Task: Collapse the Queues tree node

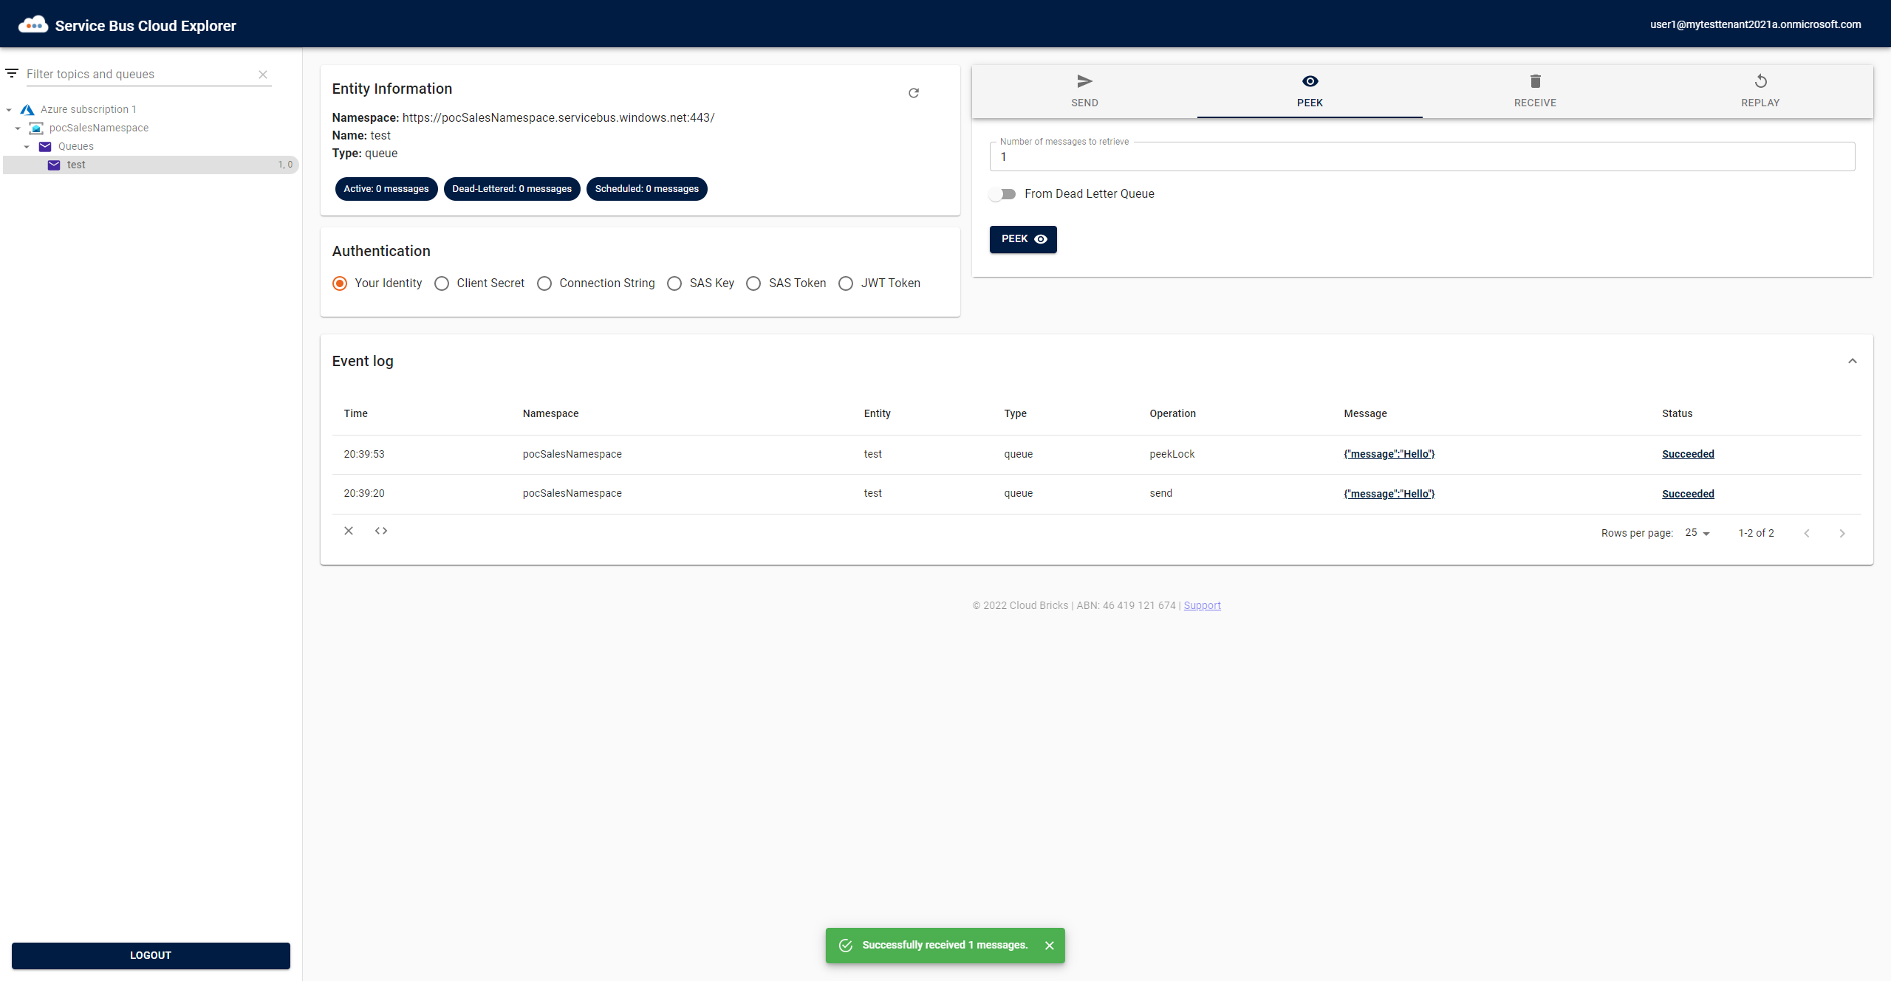Action: (27, 147)
